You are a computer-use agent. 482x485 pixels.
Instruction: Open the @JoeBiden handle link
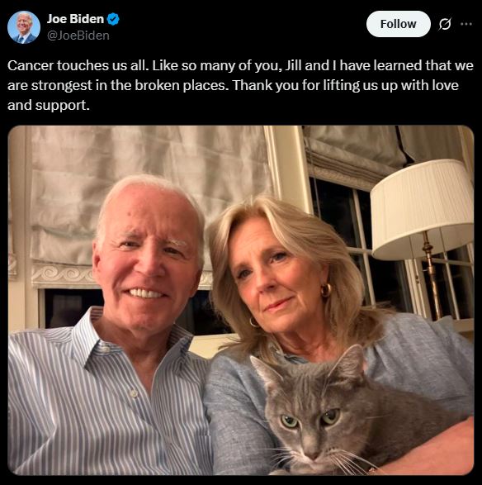click(x=78, y=36)
